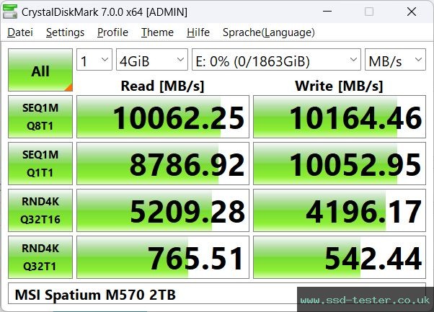
Task: Start the RND4K Q32T1 test
Action: (x=40, y=257)
